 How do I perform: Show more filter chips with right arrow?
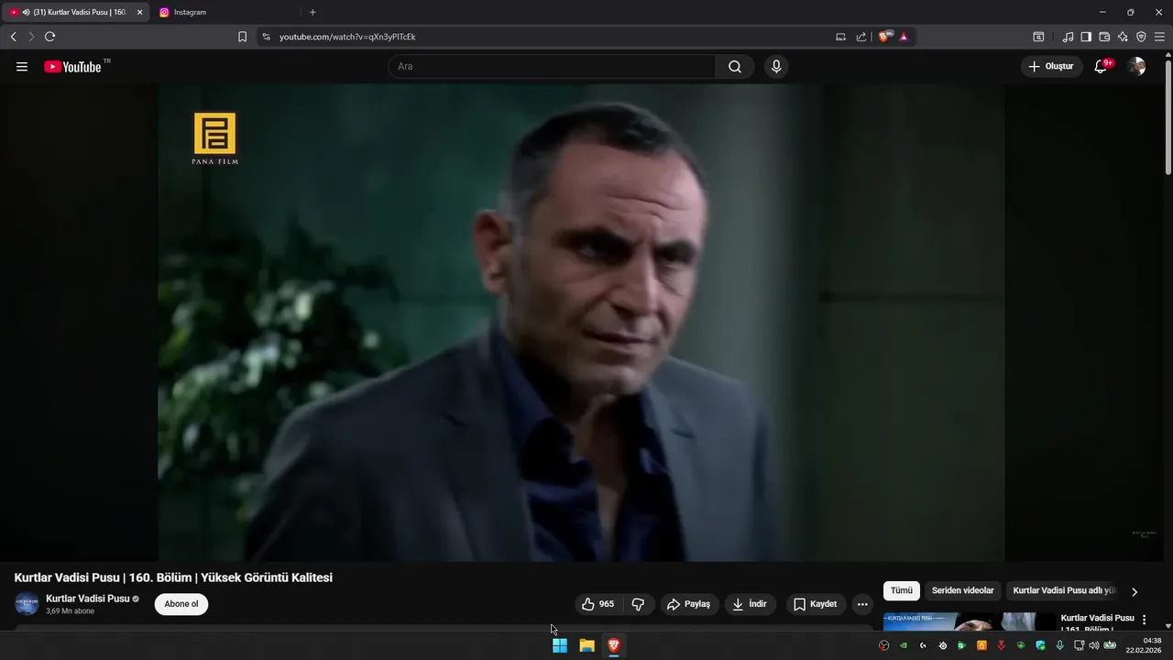point(1135,592)
